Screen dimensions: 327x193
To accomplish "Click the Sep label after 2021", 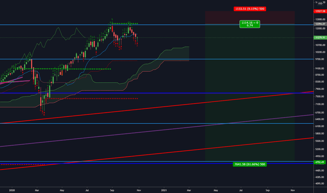I will pyautogui.click(x=268, y=190).
